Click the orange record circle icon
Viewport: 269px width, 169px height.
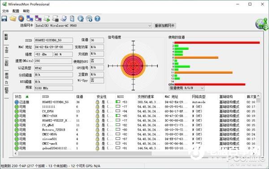[21, 18]
